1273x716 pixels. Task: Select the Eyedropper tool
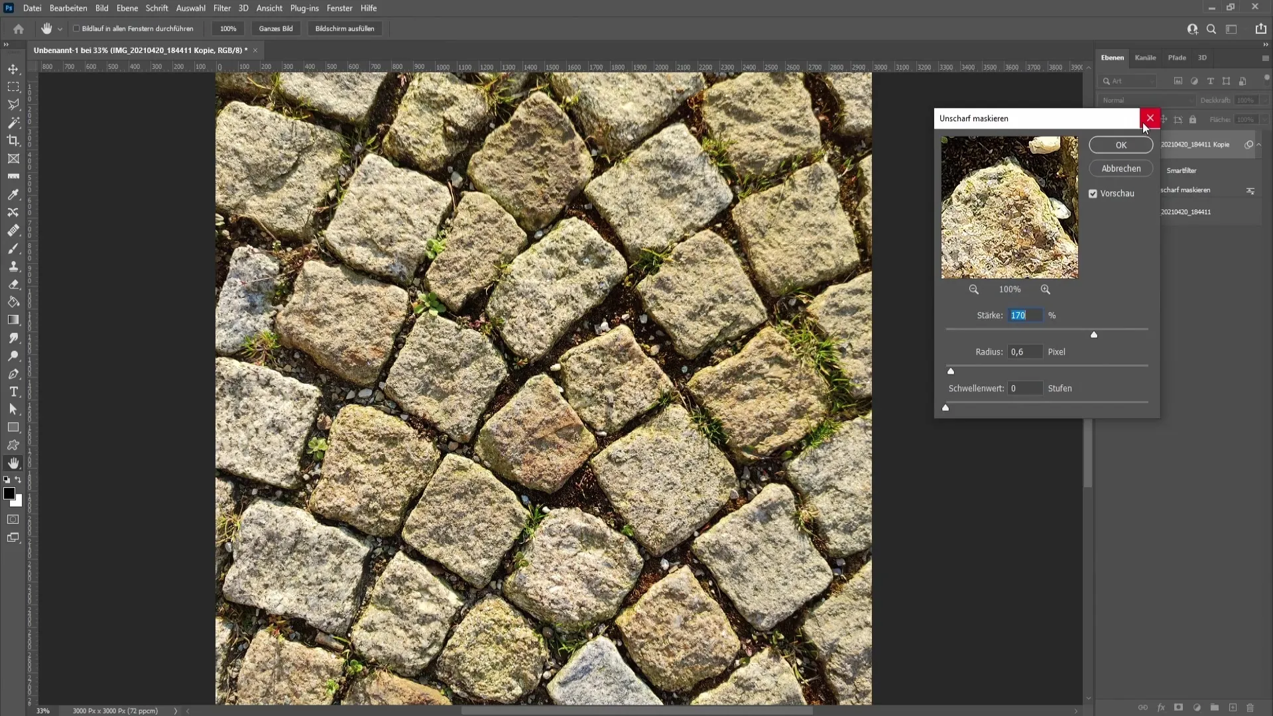tap(13, 194)
